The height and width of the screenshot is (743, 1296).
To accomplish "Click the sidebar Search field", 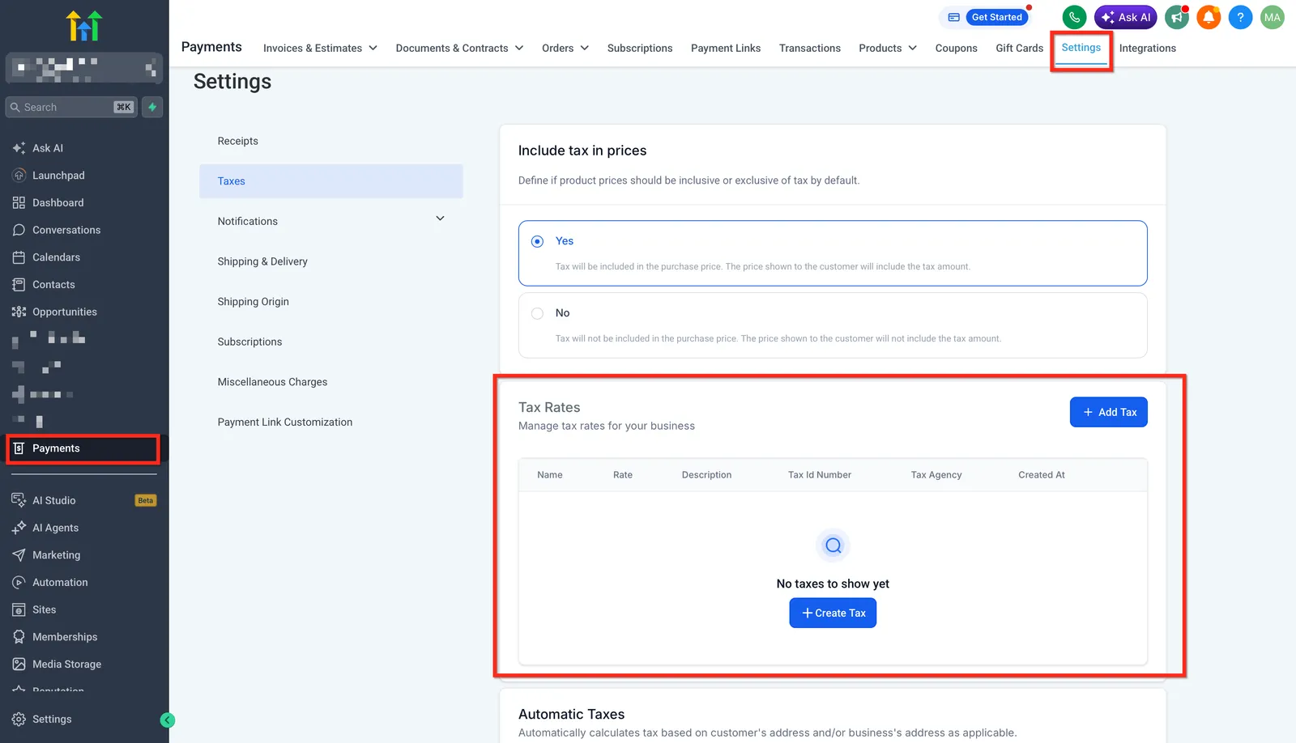I will pyautogui.click(x=71, y=107).
